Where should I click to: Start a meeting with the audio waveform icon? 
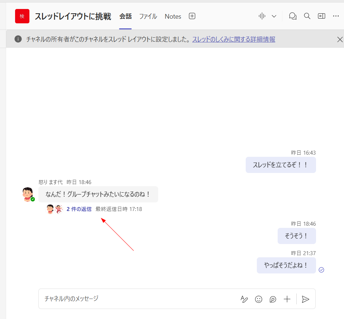click(262, 16)
